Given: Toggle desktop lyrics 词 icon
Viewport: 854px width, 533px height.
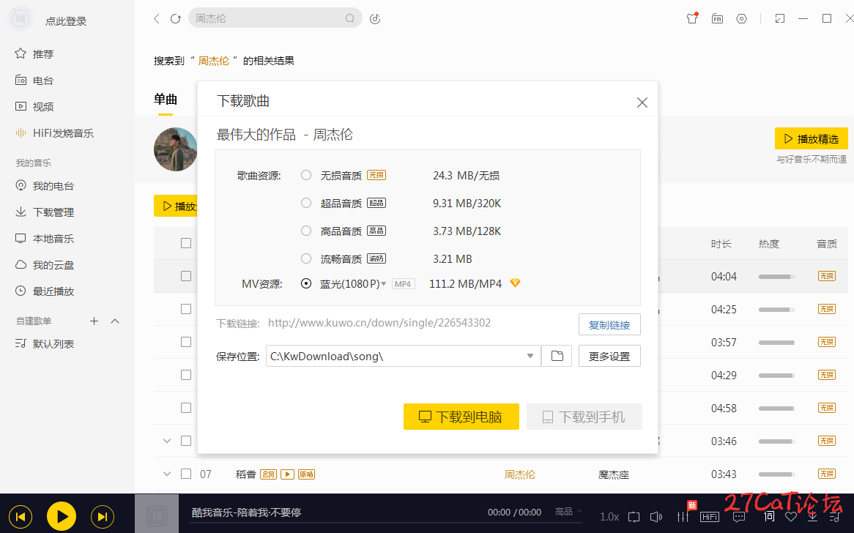Looking at the screenshot, I should pos(769,516).
